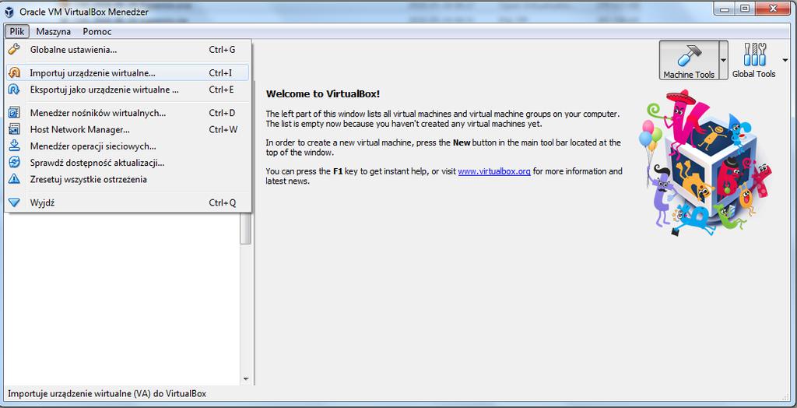Expand the Machine Tools dropdown arrow
The width and height of the screenshot is (797, 408).
tap(723, 61)
